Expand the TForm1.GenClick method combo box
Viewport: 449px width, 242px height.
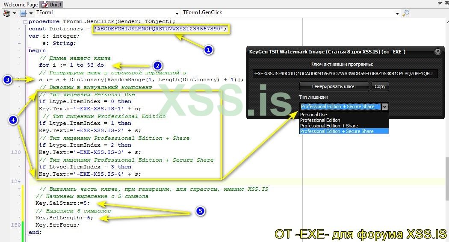coord(397,13)
